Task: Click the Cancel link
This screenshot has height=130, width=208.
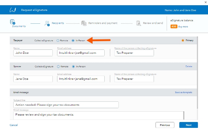Action: tap(14, 125)
